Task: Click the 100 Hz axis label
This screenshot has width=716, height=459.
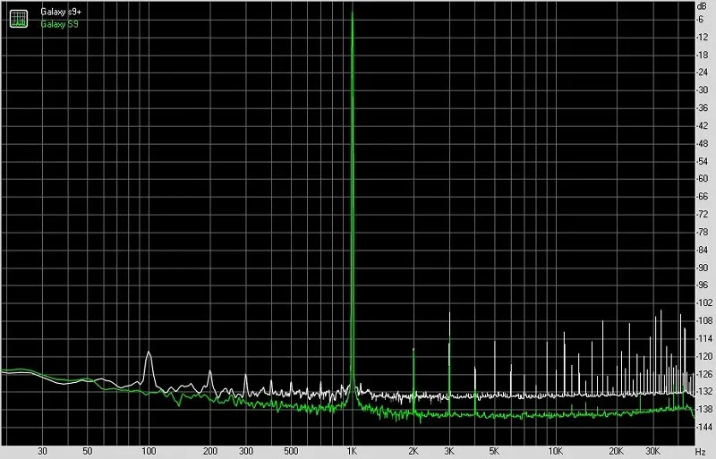Action: tap(149, 451)
